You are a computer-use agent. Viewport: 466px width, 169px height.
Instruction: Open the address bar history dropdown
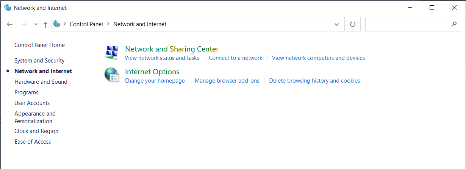337,24
